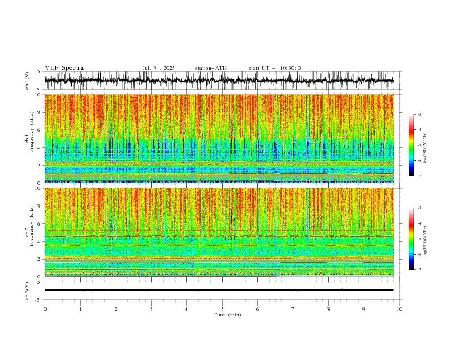Click the time axis tick label "10"
This screenshot has height=347, width=450.
(399, 309)
